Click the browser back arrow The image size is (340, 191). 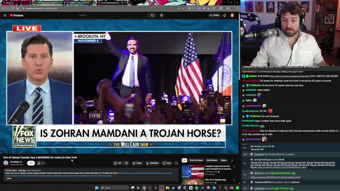coord(3,8)
